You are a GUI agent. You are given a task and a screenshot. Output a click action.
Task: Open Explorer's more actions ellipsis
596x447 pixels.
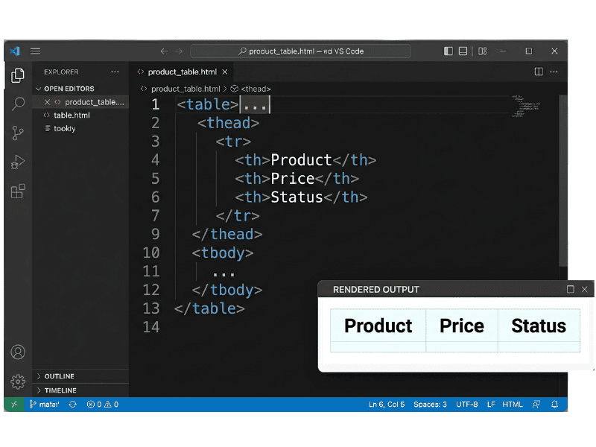pos(115,72)
